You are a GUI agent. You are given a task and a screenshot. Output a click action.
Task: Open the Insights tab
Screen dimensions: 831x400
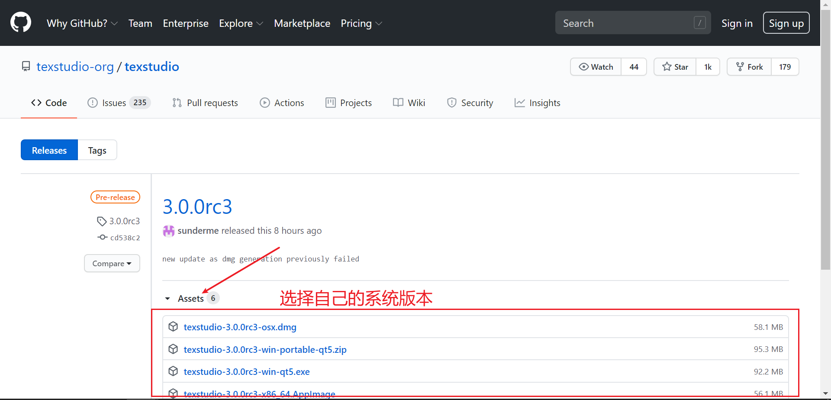(x=537, y=103)
